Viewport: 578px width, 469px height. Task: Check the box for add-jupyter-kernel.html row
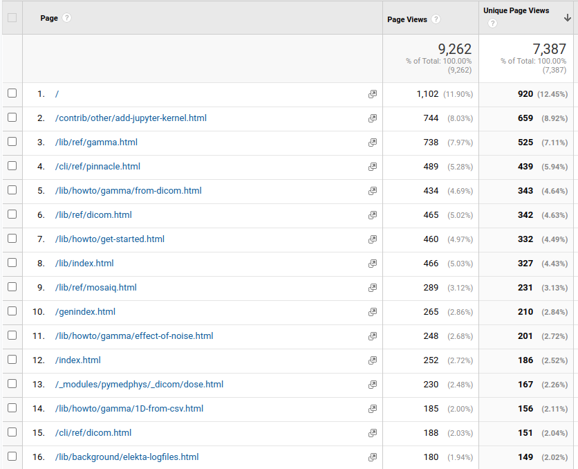point(12,118)
